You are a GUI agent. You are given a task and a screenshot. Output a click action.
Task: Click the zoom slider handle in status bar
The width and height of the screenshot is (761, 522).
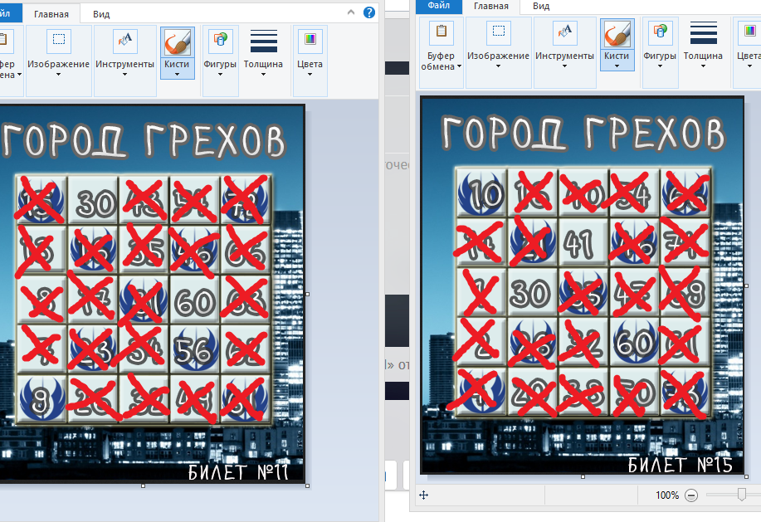[741, 495]
